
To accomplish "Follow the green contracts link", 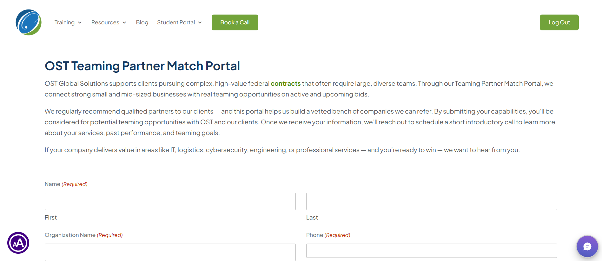I will (x=286, y=84).
